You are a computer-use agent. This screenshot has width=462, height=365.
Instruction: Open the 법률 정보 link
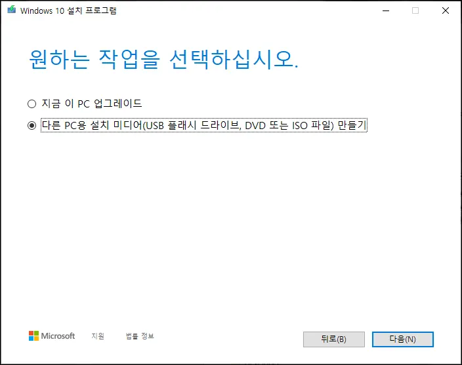[140, 336]
